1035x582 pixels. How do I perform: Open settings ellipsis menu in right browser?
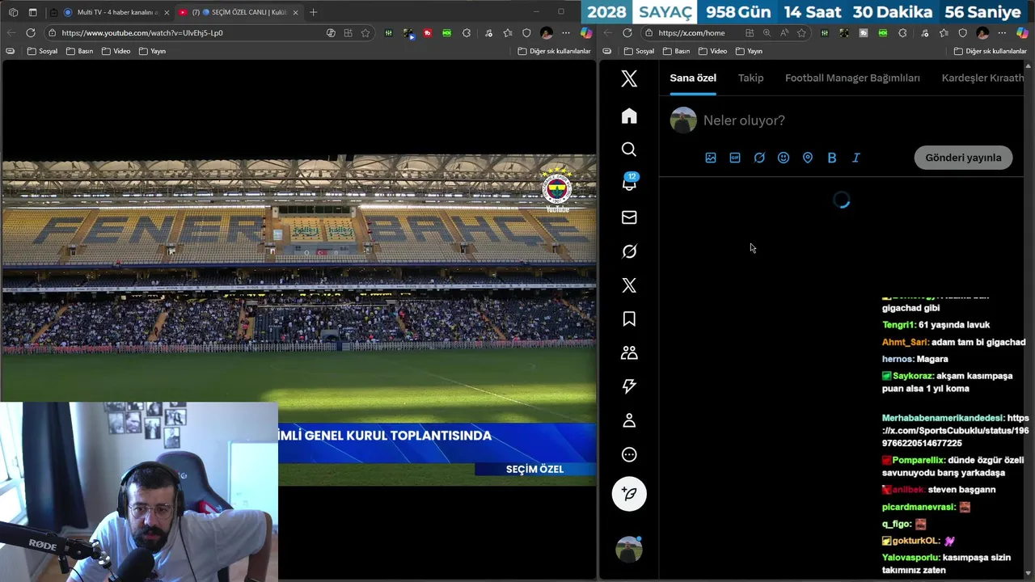[x=1002, y=33]
